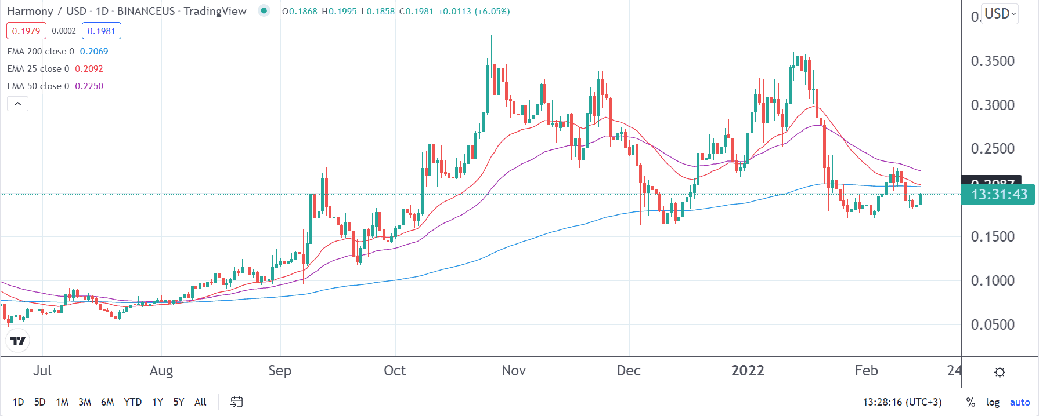Switch to the 1Y timeframe tab
Screen dimensions: 1039x416
click(x=157, y=402)
